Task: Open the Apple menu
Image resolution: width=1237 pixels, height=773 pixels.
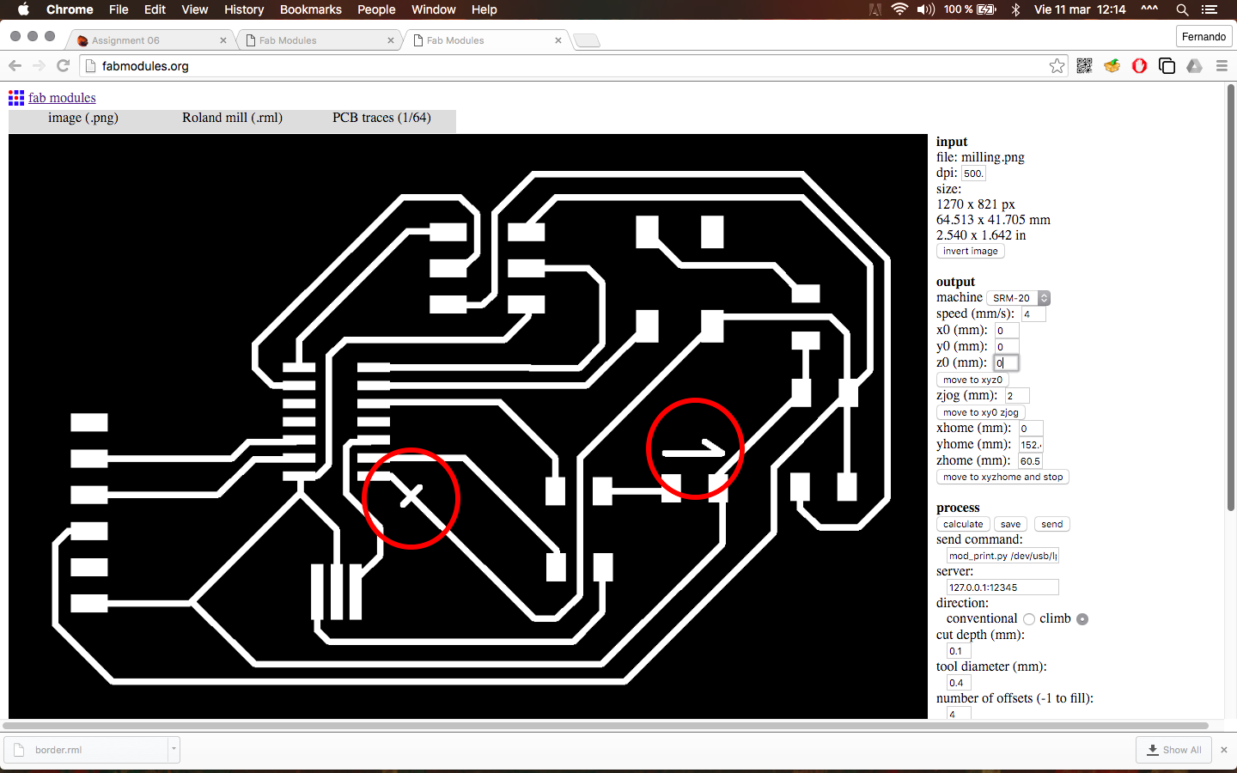Action: [23, 9]
